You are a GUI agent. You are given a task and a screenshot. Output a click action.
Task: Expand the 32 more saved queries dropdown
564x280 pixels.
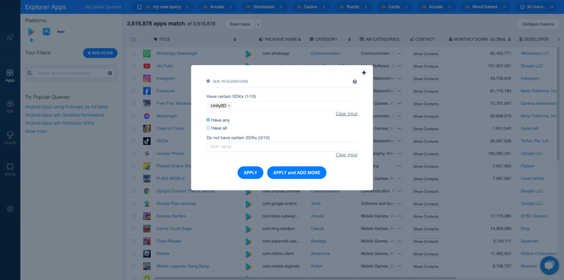point(552,7)
